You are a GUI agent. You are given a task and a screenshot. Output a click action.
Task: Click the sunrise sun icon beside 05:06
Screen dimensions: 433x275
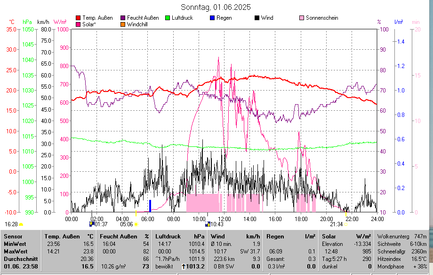pos(136,224)
